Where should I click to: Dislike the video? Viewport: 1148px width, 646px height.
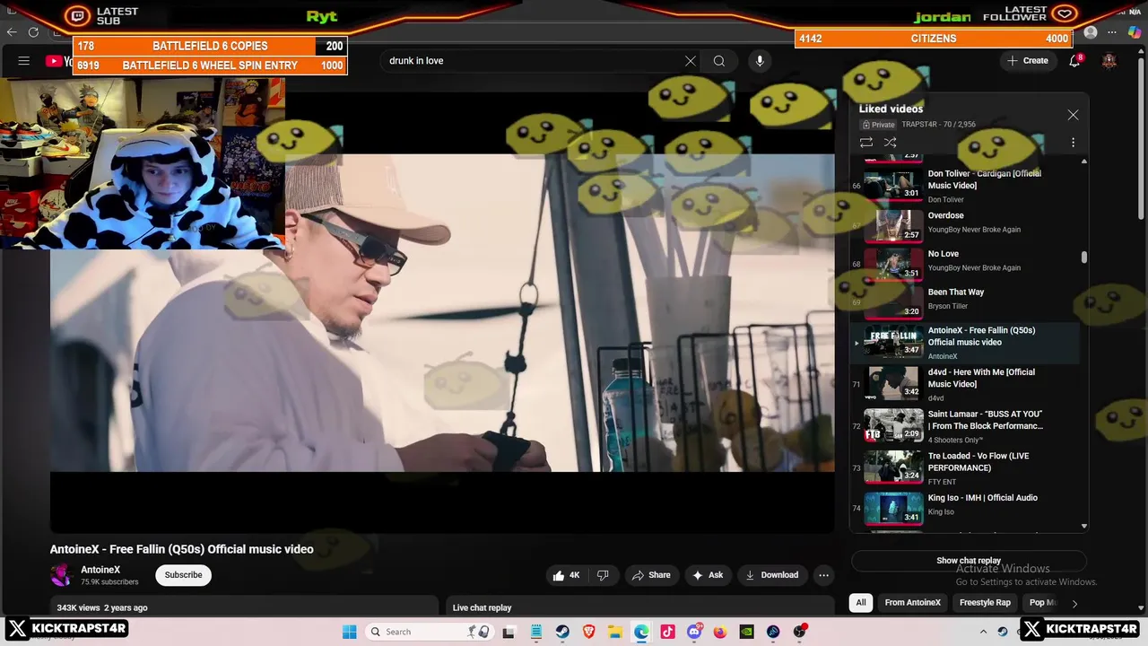tap(603, 575)
